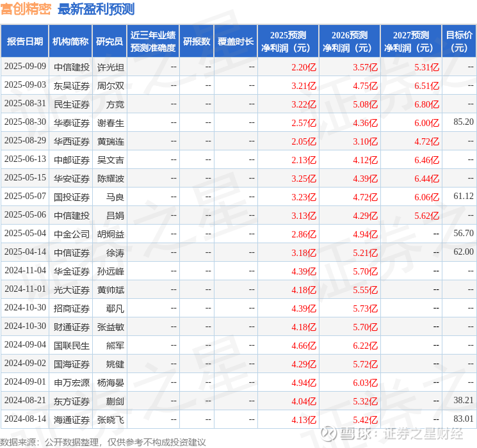The width and height of the screenshot is (477, 448).
Task: Click the 最新盈利预测 heading
Action: [96, 9]
